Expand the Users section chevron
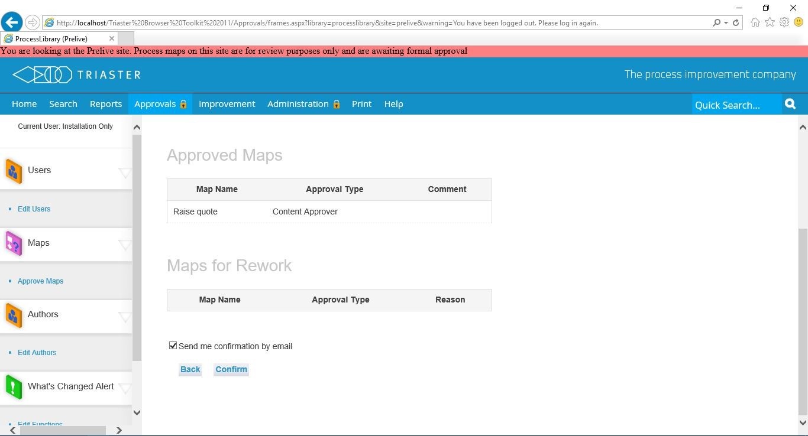The image size is (808, 436). click(125, 174)
